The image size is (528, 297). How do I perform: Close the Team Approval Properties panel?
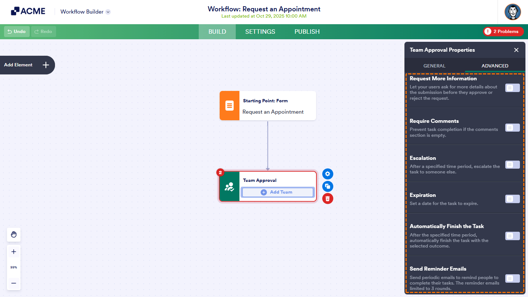pos(516,50)
